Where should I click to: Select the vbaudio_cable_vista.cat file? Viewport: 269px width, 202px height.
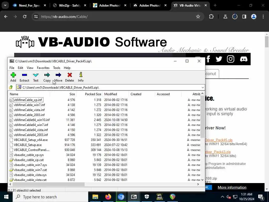tap(30, 180)
